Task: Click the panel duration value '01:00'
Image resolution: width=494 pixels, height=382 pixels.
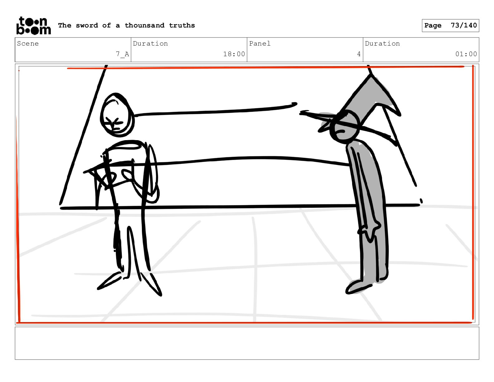Action: coord(466,54)
